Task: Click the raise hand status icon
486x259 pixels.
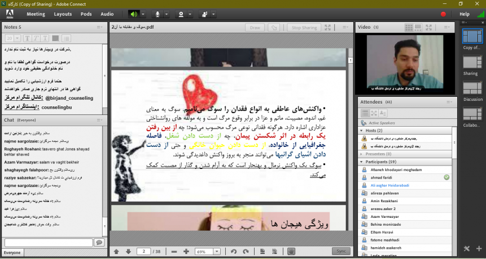Action: [x=204, y=14]
